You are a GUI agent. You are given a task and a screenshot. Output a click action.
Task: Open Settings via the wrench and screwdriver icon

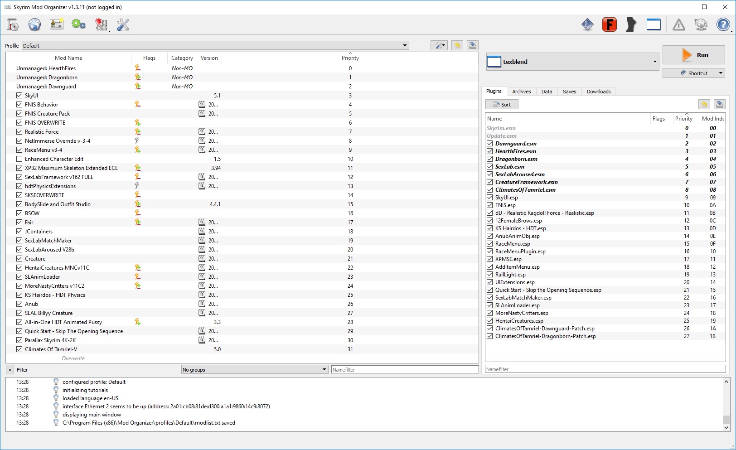click(123, 24)
